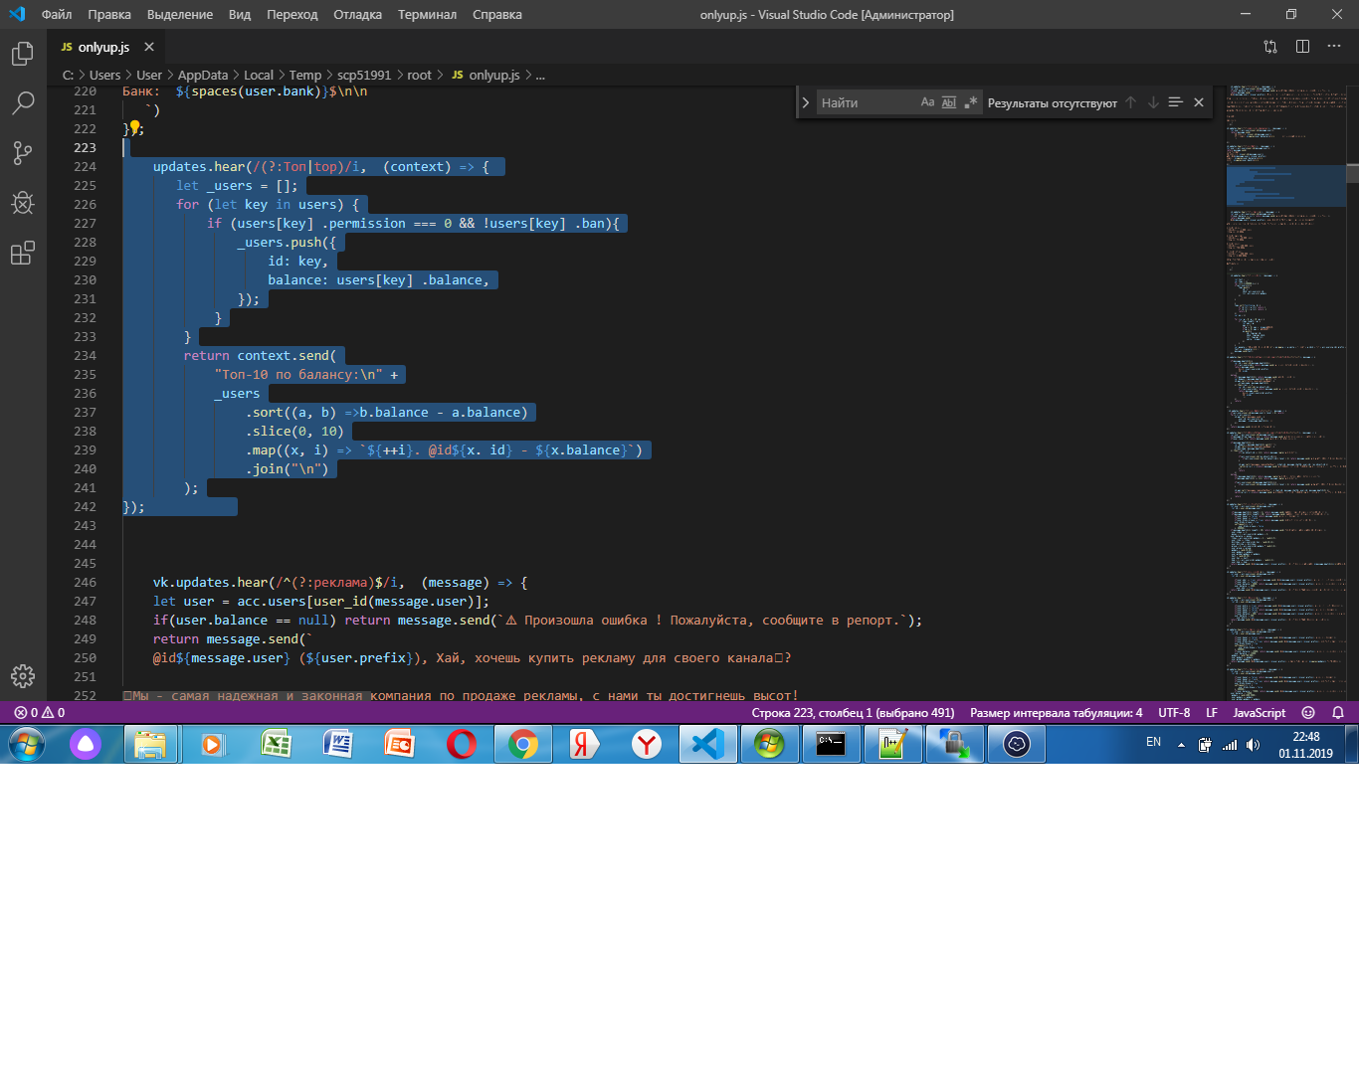Open the Правка menu
1359x1074 pixels.
[x=109, y=14]
